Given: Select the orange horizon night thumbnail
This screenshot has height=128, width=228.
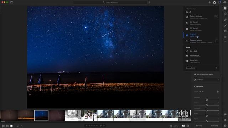Looking at the screenshot, I should (x=26, y=115).
